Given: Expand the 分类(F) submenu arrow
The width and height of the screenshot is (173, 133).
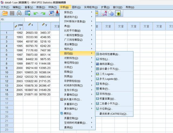Looking at the screenshot, I should [x=92, y=67].
